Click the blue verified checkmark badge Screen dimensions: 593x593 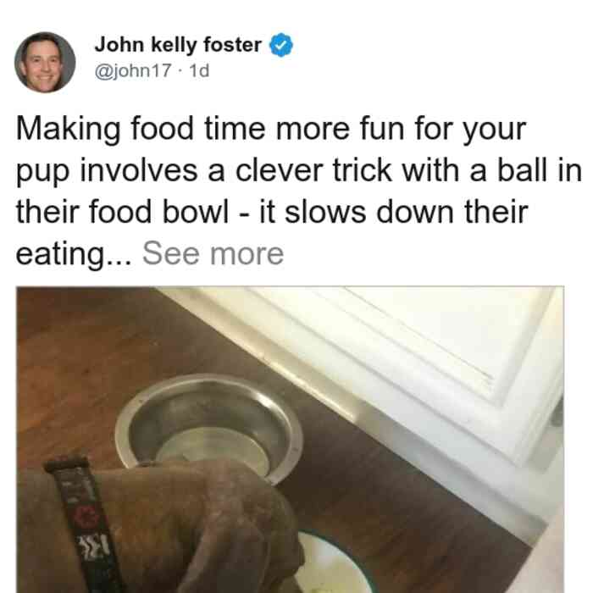281,46
